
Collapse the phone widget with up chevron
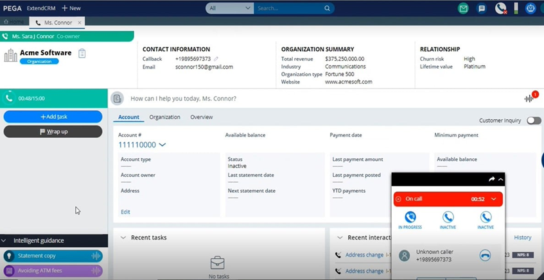[500, 179]
